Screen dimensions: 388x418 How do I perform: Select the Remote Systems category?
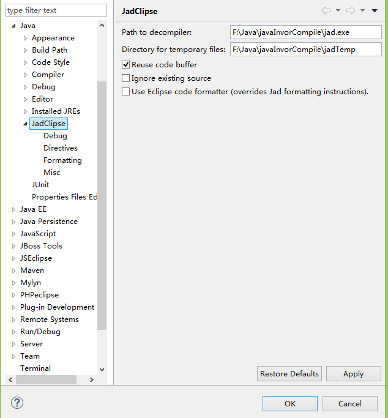click(x=50, y=319)
